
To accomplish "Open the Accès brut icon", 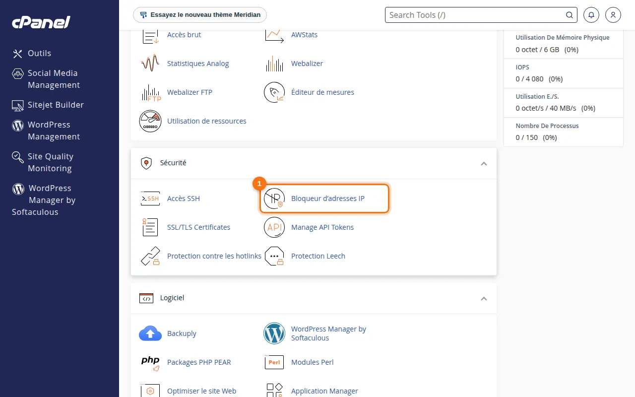I will click(x=150, y=36).
